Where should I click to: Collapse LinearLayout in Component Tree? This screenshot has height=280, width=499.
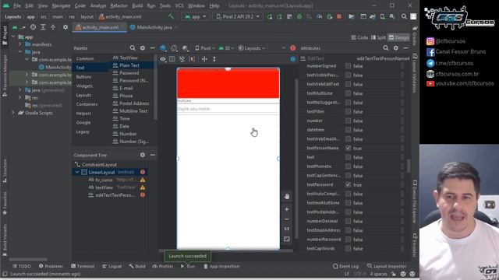(x=77, y=172)
